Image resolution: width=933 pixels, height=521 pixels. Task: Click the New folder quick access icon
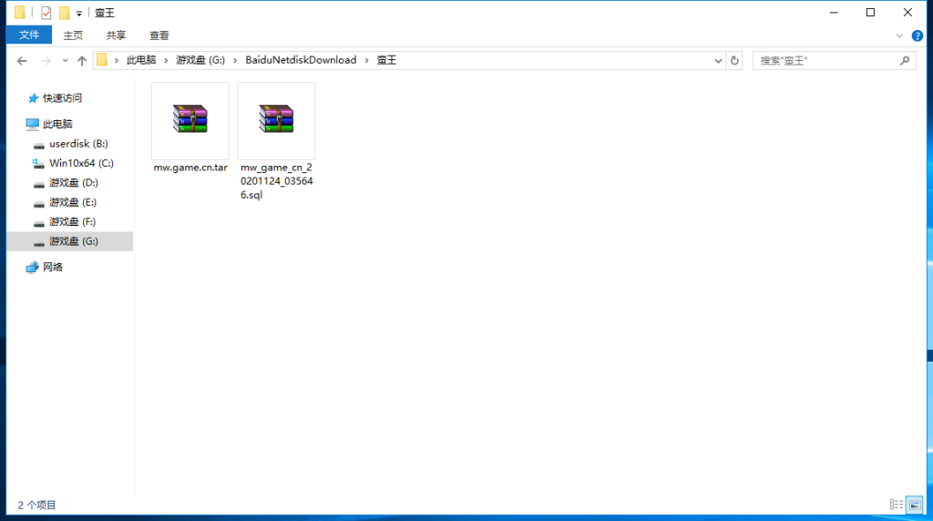tap(65, 13)
